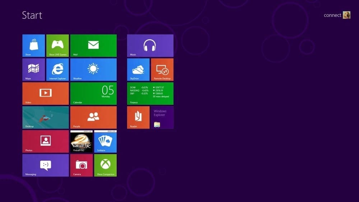Open the Weather tile
This screenshot has height=202, width=359.
(x=93, y=70)
